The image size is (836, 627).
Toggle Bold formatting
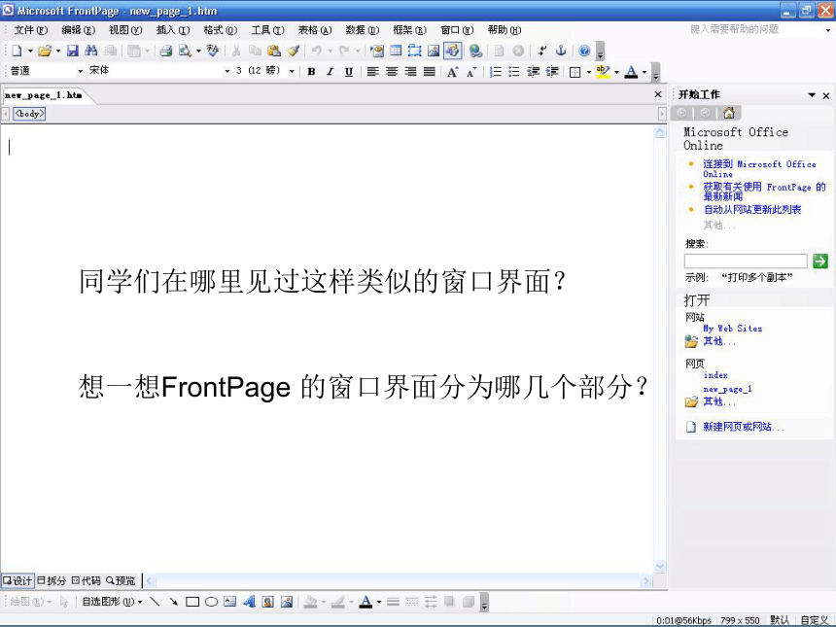[311, 71]
